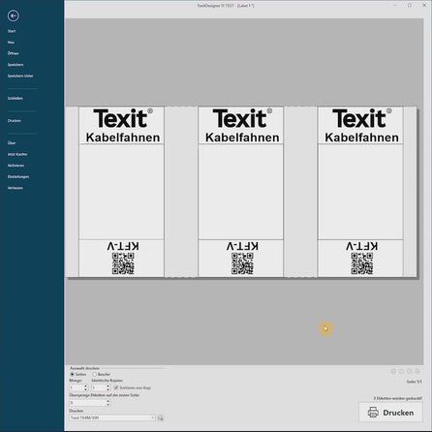Select the Bereich radio button
Viewport: 432px width, 432px height.
[x=94, y=374]
